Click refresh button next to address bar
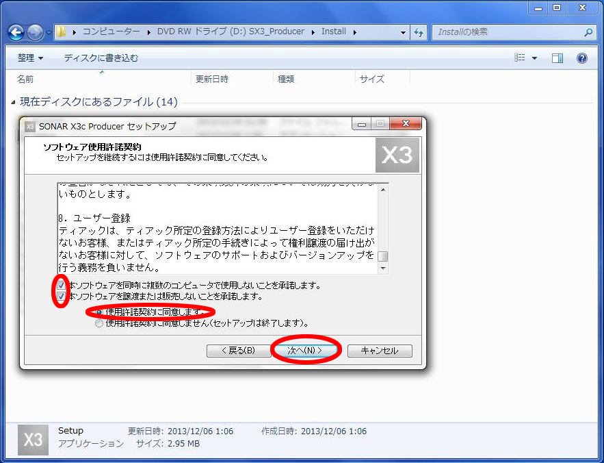 point(419,32)
